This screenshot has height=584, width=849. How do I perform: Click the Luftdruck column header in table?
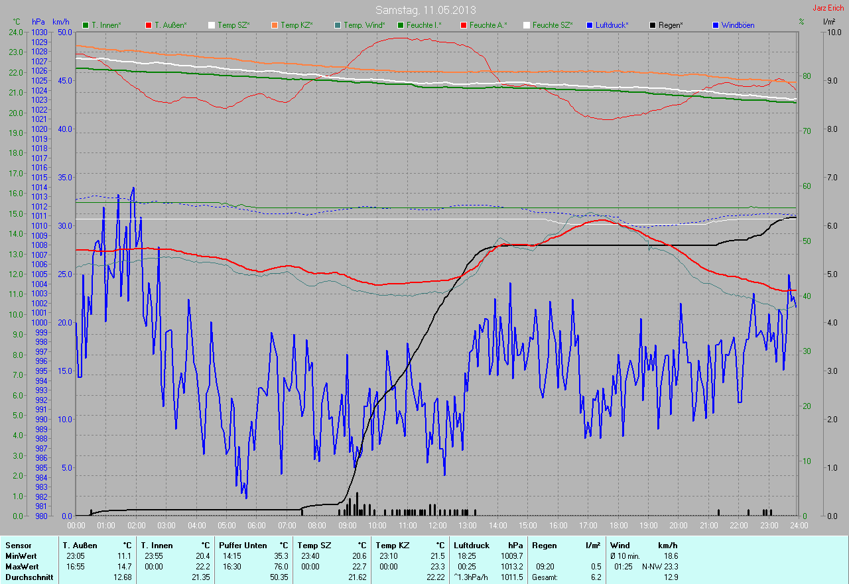[472, 545]
